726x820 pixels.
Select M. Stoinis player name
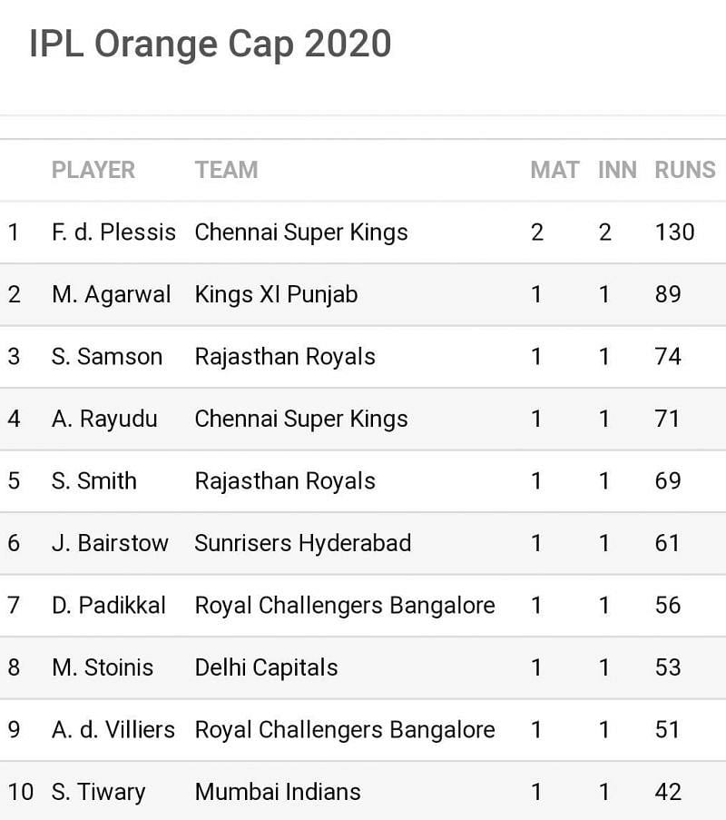[103, 667]
